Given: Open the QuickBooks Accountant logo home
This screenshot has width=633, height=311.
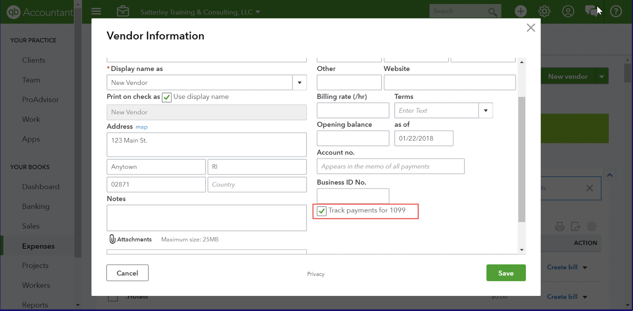Looking at the screenshot, I should (x=40, y=12).
